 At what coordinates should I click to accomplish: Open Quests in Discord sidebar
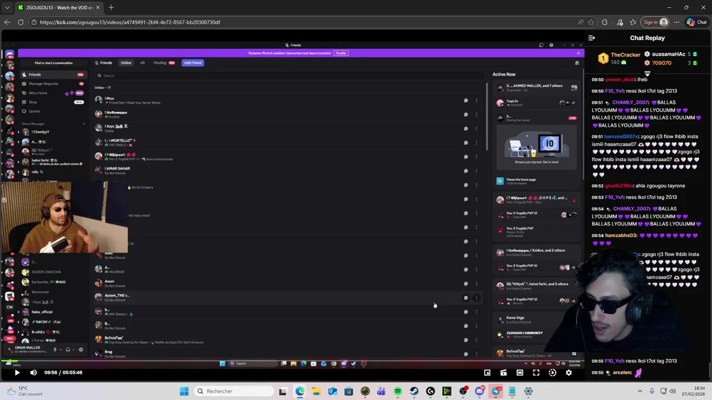click(52, 111)
